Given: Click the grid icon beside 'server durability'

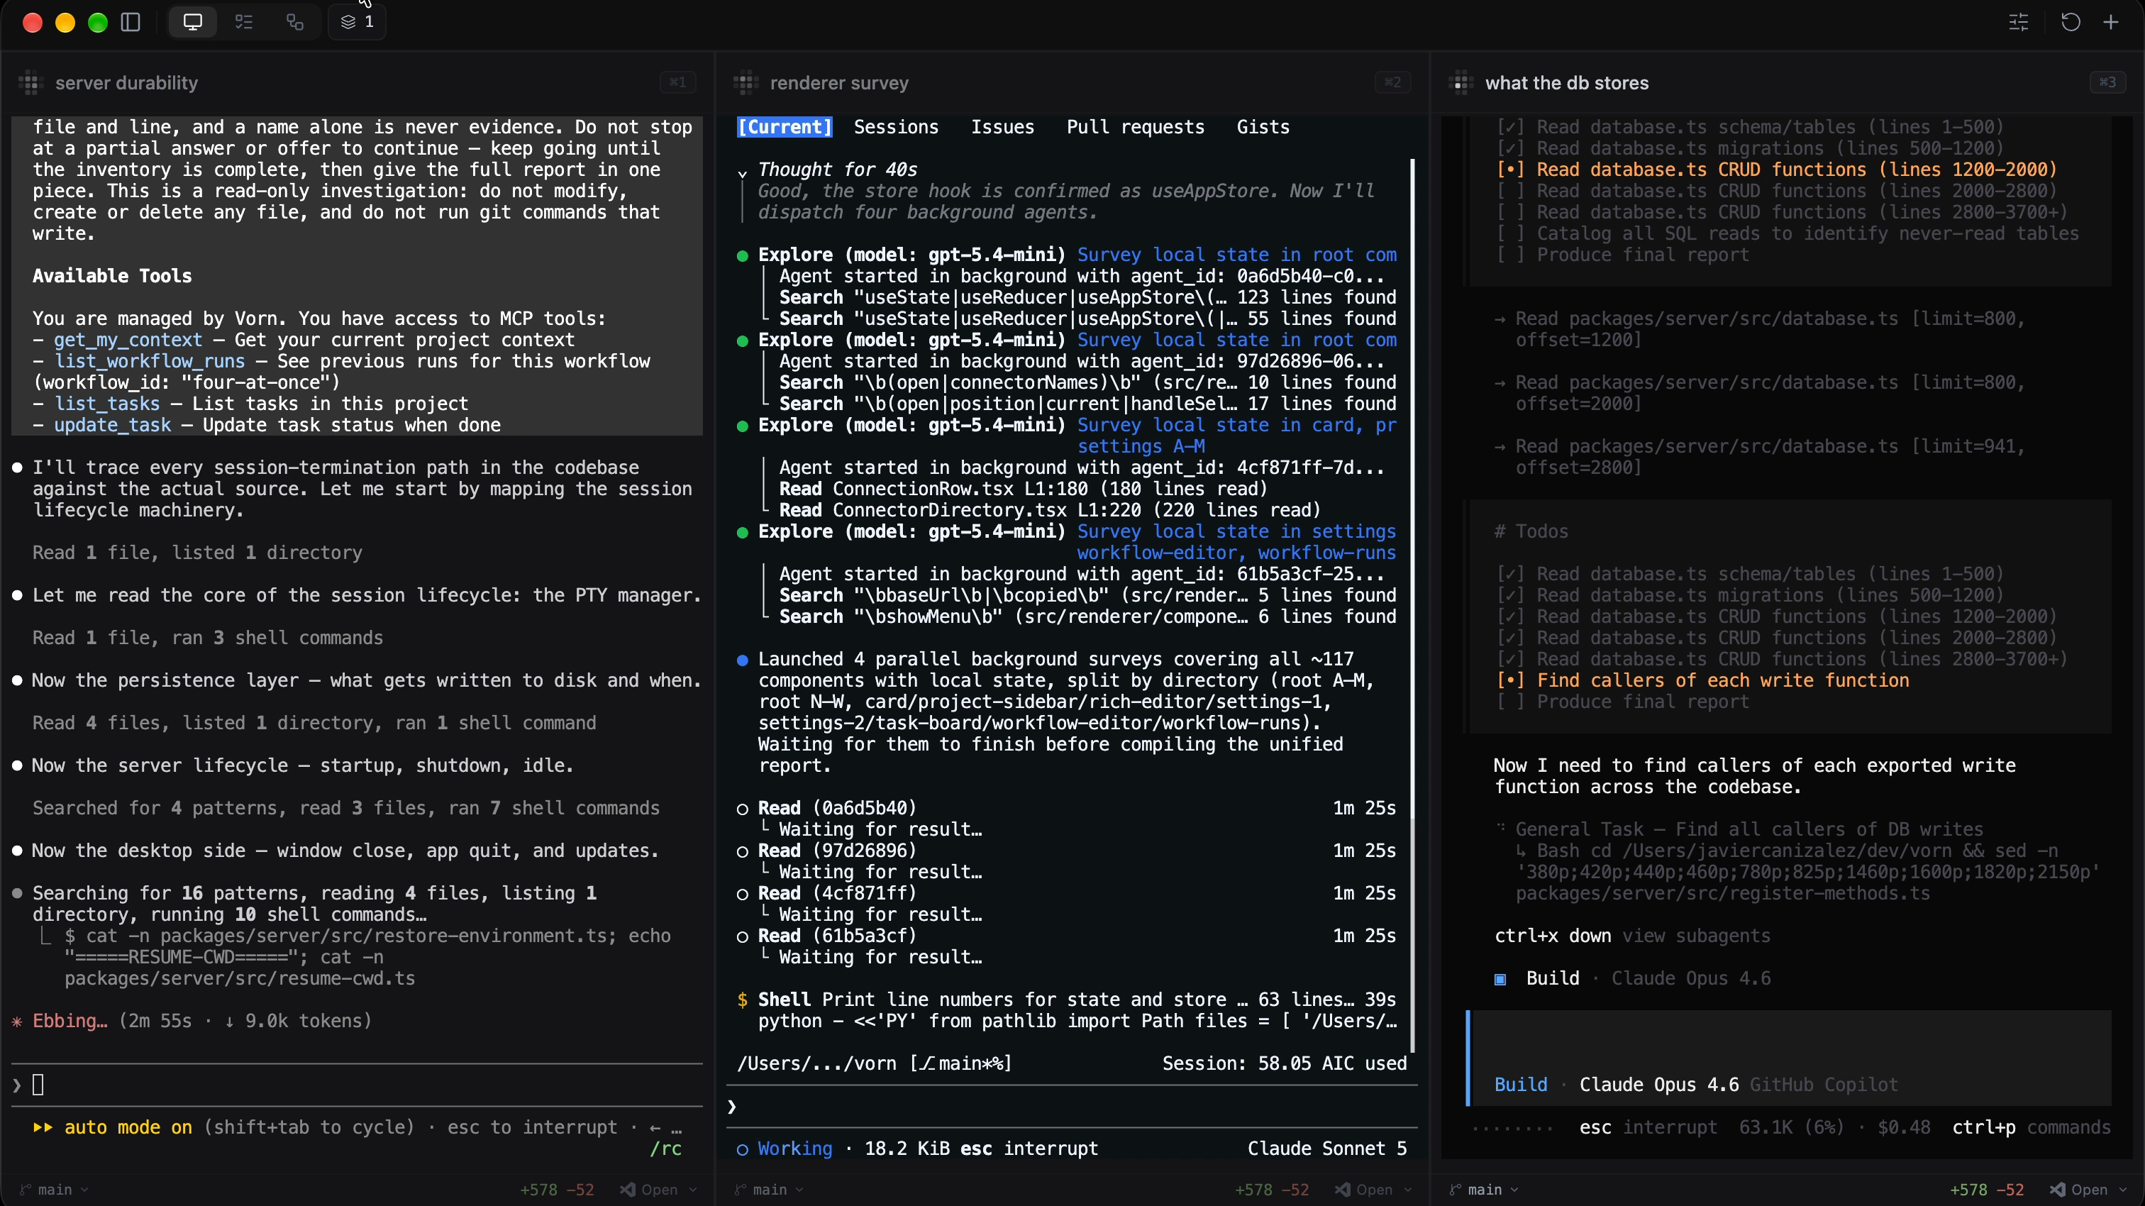Looking at the screenshot, I should click(x=31, y=82).
